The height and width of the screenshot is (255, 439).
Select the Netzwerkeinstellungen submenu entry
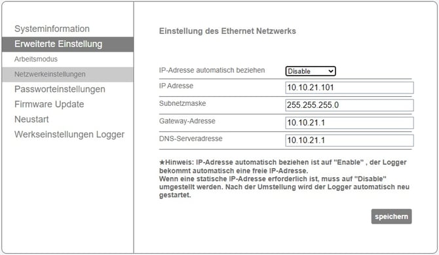point(67,75)
